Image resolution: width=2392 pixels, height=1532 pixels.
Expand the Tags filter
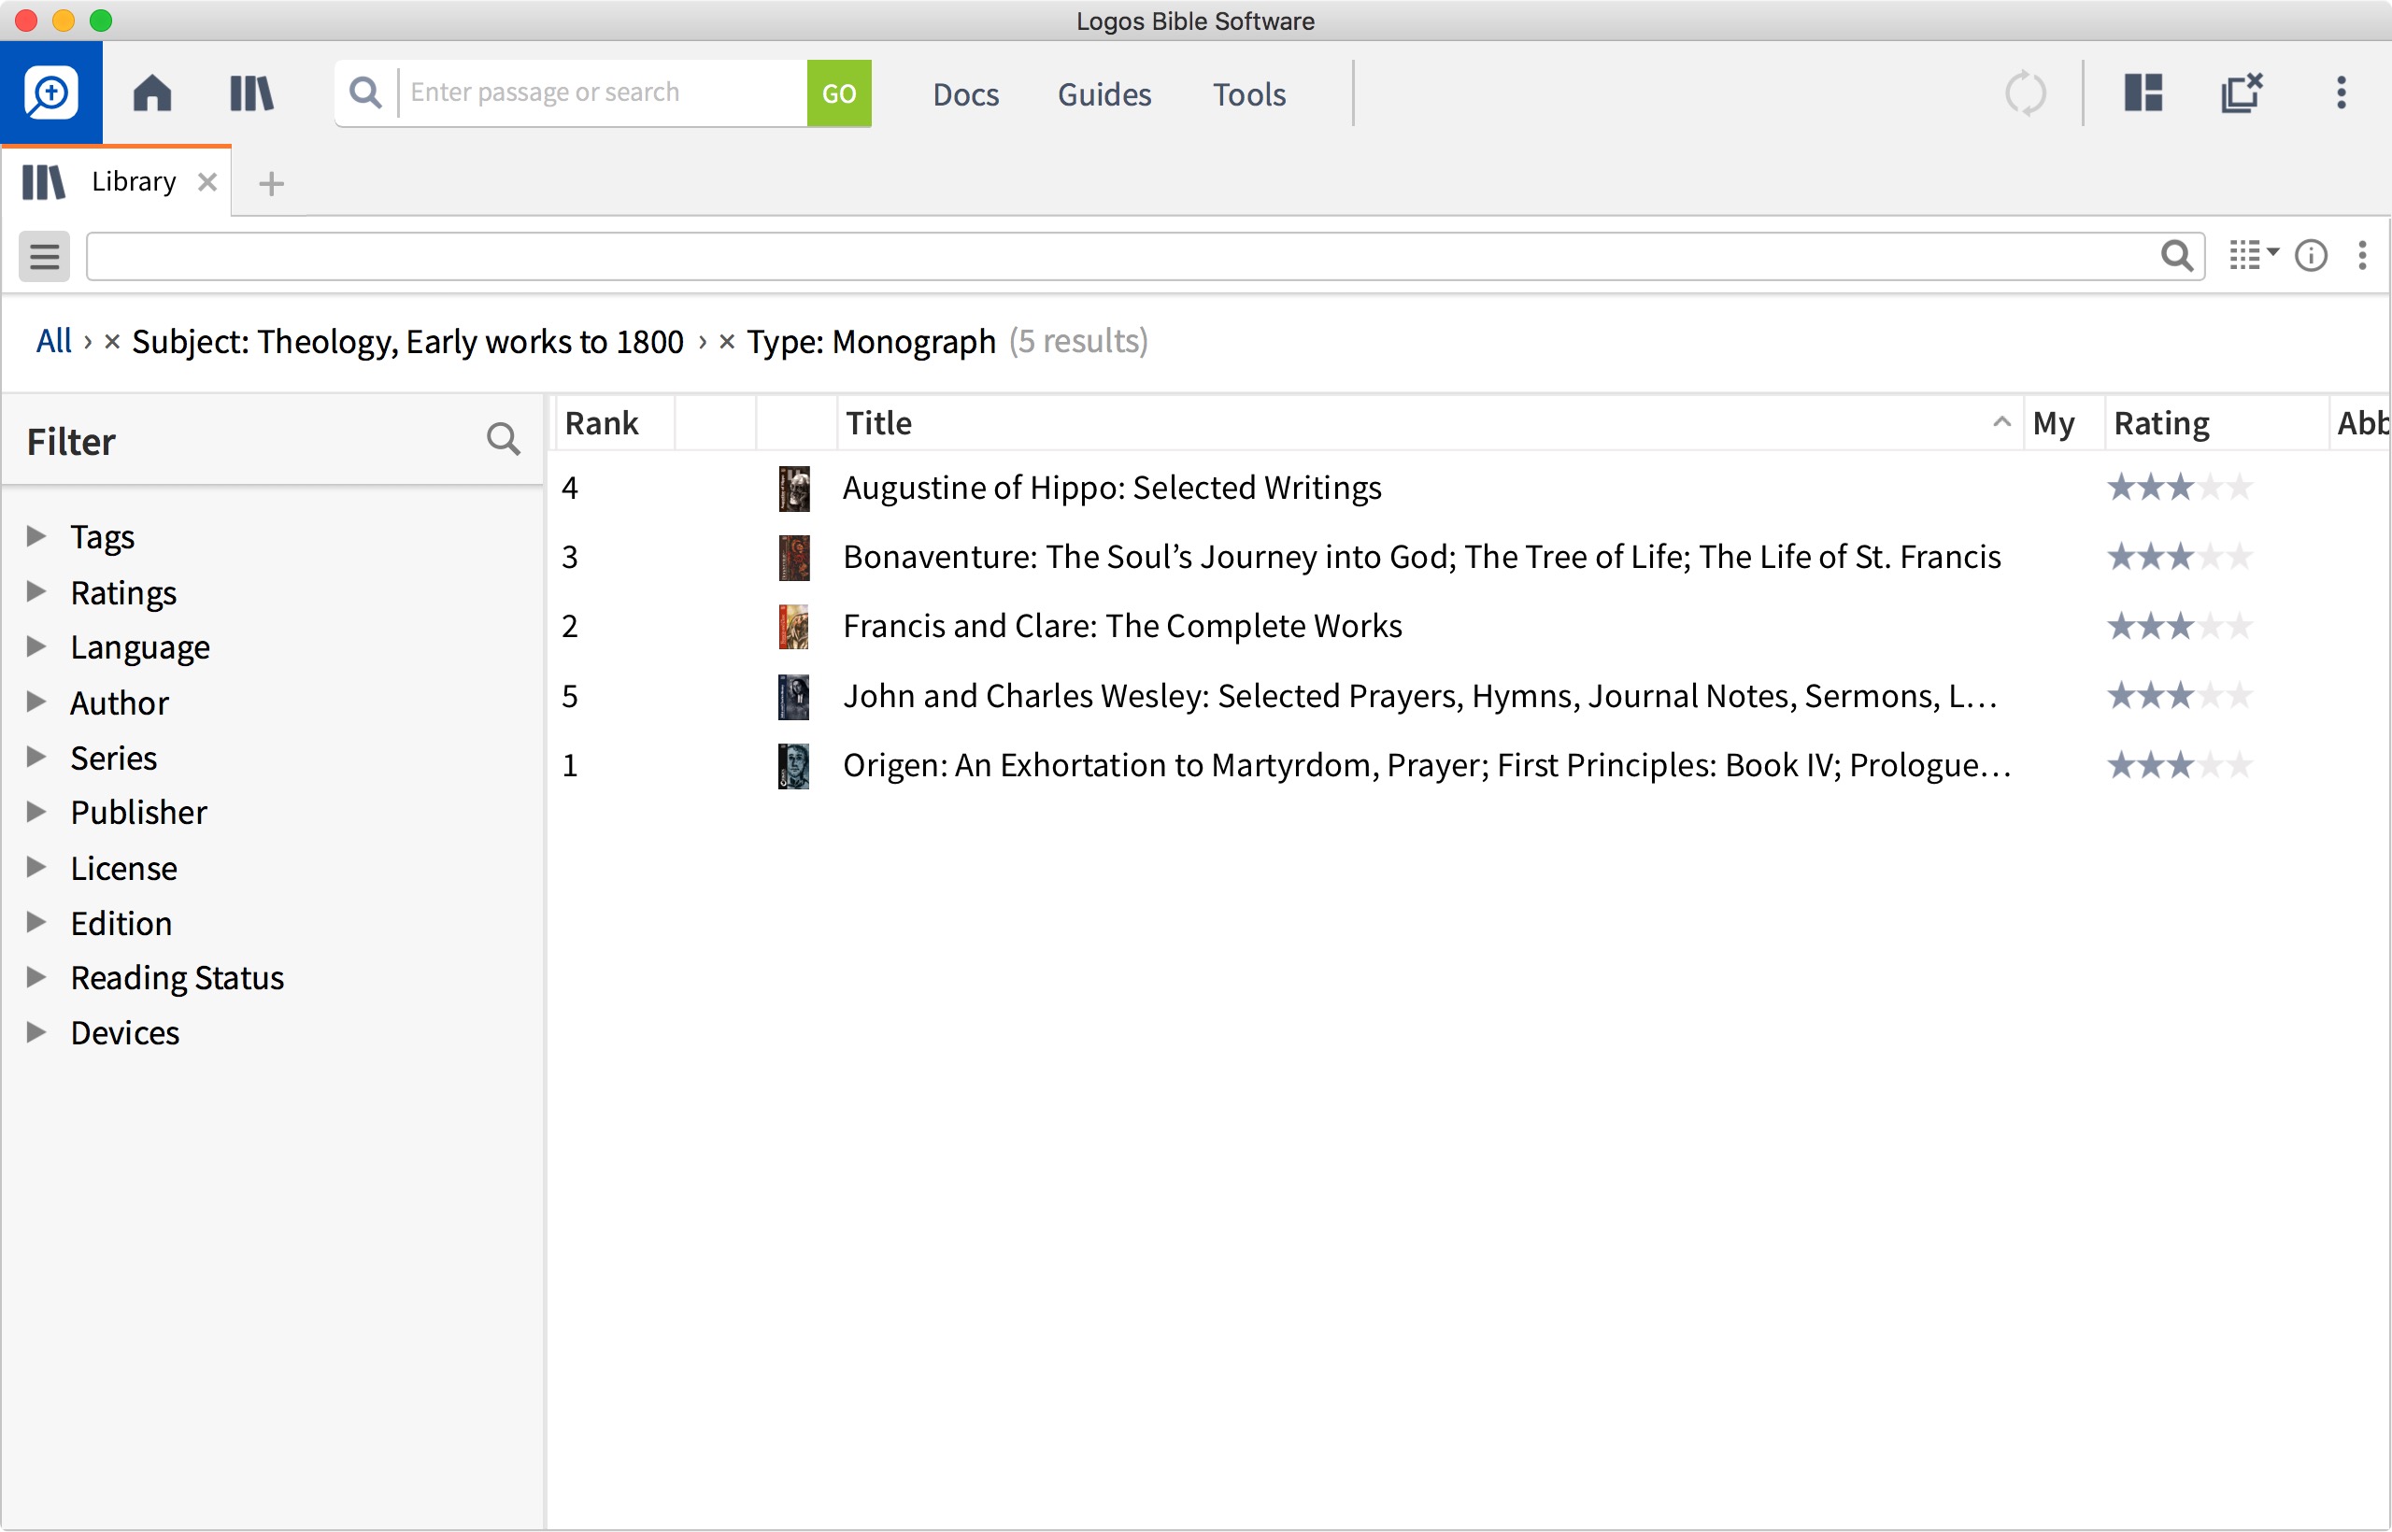(36, 536)
